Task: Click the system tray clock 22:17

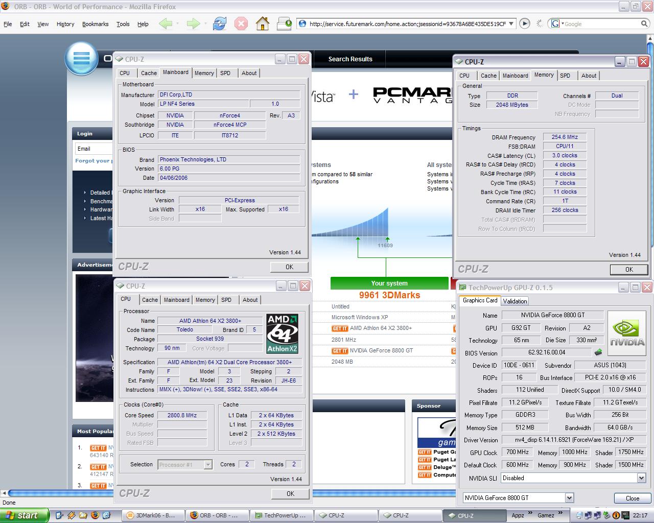Action: coord(640,515)
